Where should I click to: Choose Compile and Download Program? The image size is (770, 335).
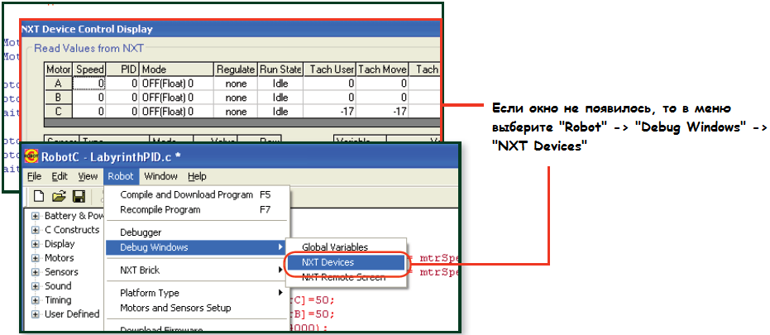[x=198, y=194]
